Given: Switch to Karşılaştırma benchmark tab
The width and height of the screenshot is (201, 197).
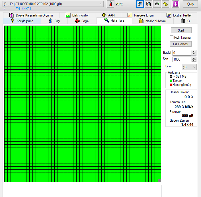Looking at the screenshot, I should pos(22,21).
